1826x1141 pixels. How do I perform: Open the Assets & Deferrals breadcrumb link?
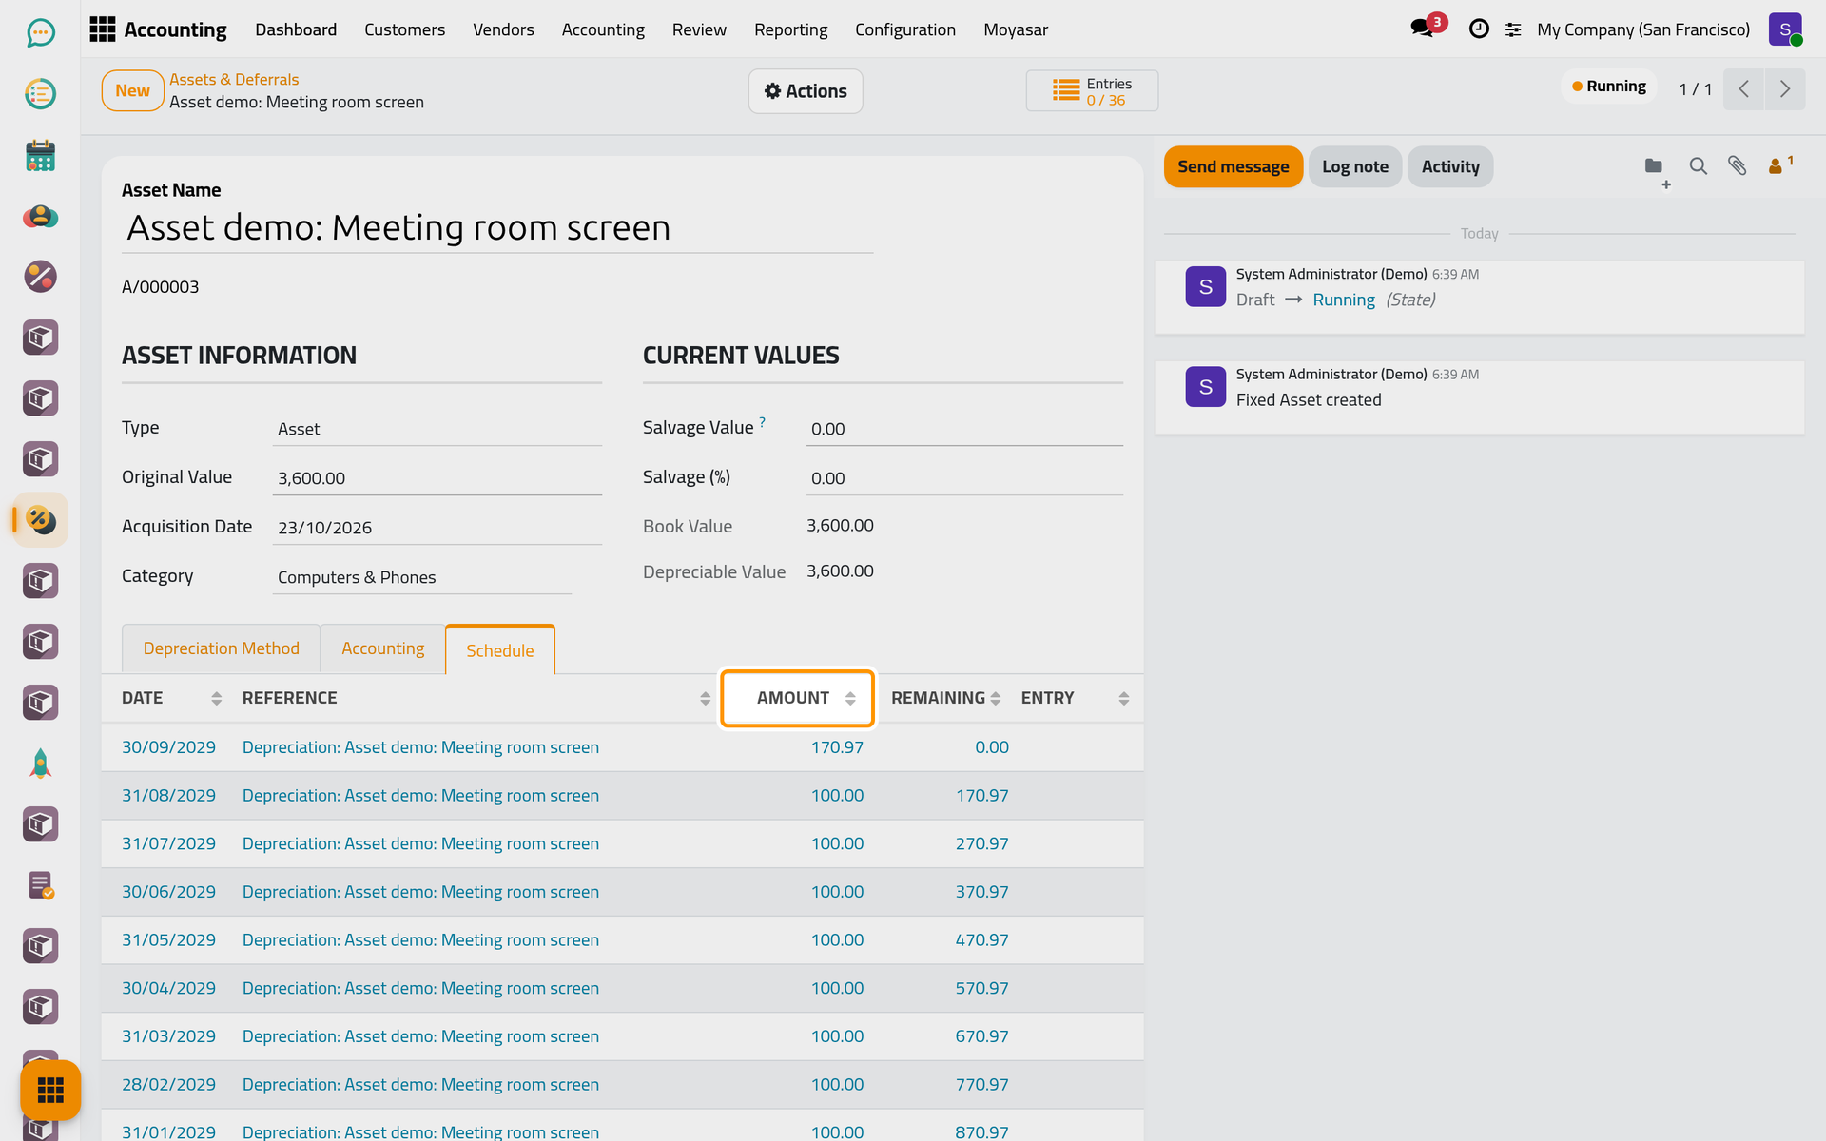(x=234, y=79)
